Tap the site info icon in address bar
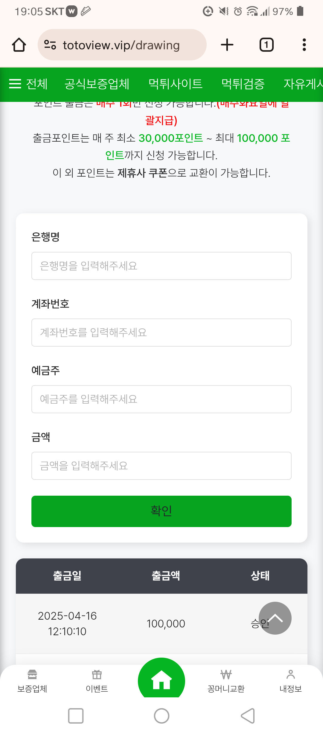Screen dimensions: 323x735 50,45
